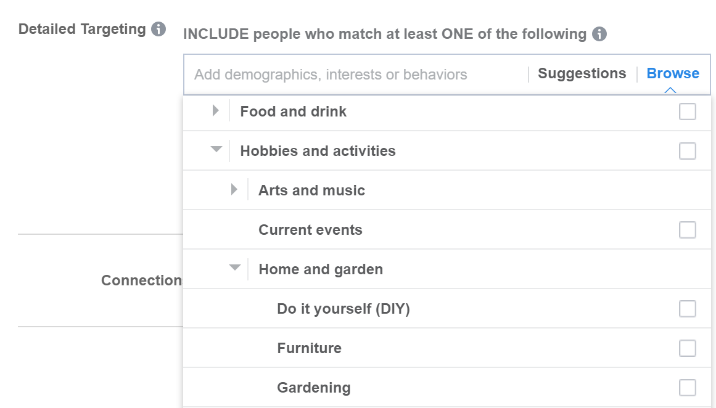The width and height of the screenshot is (716, 408).
Task: Tick the Hobbies and activities checkbox
Action: [687, 151]
